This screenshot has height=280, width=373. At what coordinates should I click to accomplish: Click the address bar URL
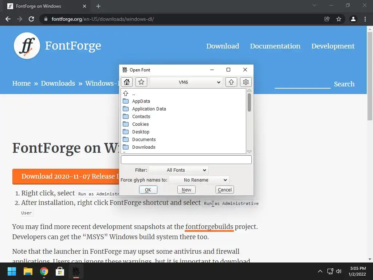pos(103,19)
